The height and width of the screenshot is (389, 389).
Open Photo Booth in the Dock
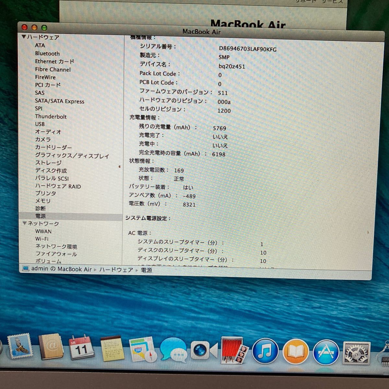[235, 351]
